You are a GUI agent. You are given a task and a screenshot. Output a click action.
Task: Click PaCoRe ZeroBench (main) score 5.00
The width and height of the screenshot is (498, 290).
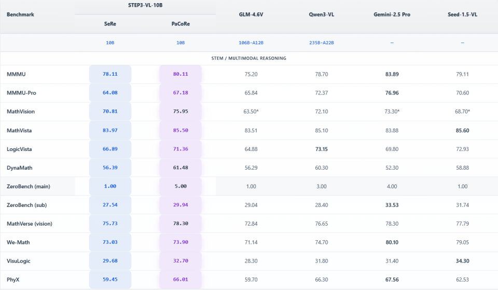181,186
